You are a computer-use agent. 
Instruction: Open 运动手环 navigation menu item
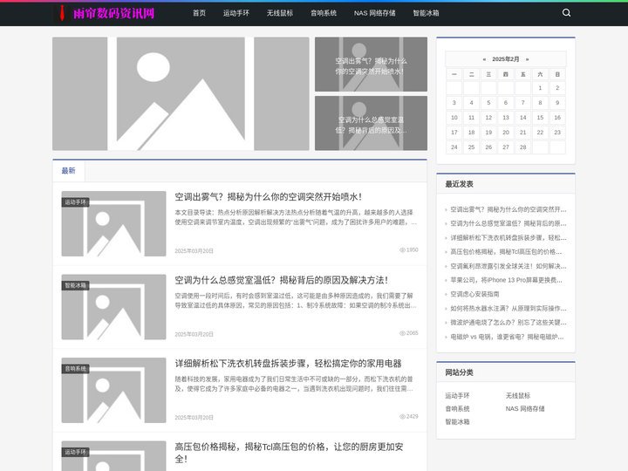(236, 13)
